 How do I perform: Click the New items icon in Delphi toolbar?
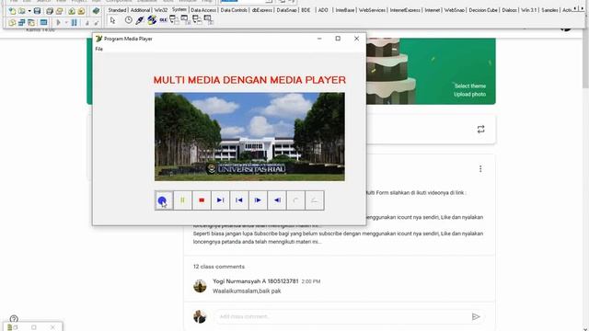click(x=12, y=11)
